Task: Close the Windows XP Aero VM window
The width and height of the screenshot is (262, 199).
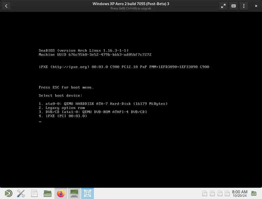Action: click(x=256, y=6)
